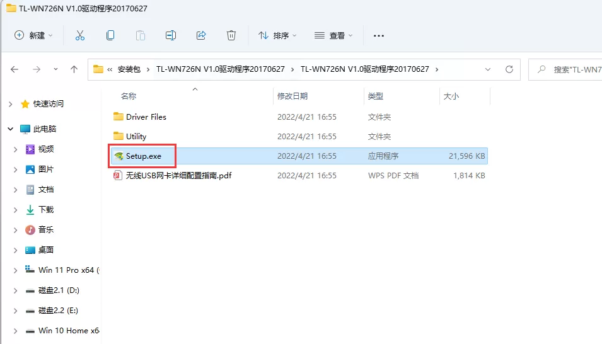Viewport: 602px width, 344px height.
Task: Click the Utility folder icon
Action: (x=119, y=136)
